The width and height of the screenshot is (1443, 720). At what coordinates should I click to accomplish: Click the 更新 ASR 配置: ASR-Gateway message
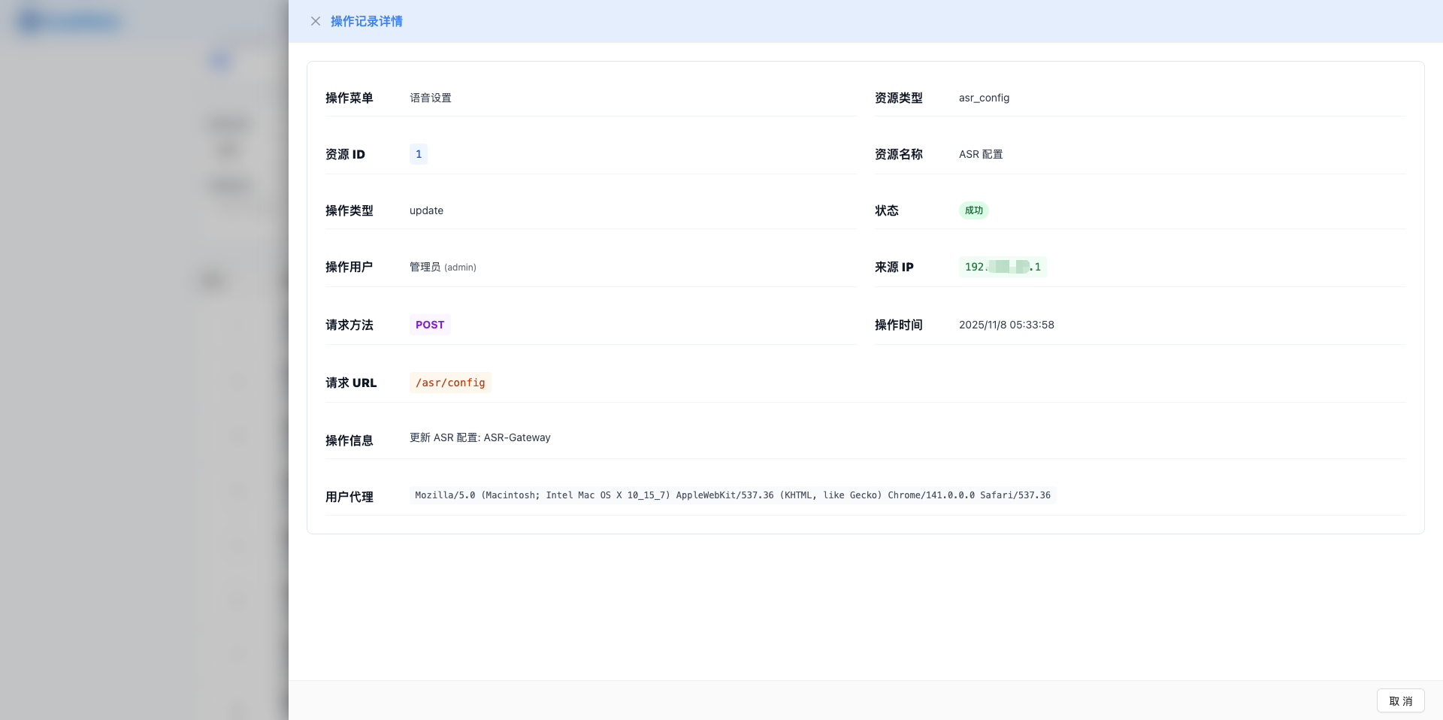[479, 437]
